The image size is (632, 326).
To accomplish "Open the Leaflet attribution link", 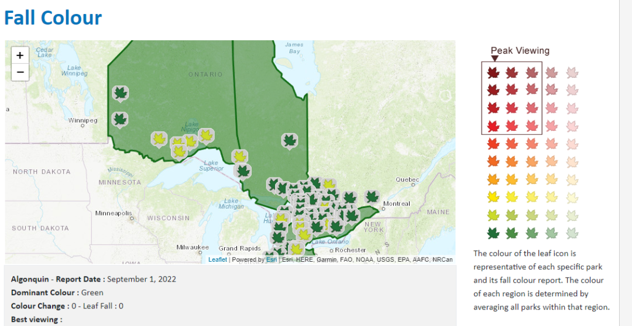I will pyautogui.click(x=217, y=259).
